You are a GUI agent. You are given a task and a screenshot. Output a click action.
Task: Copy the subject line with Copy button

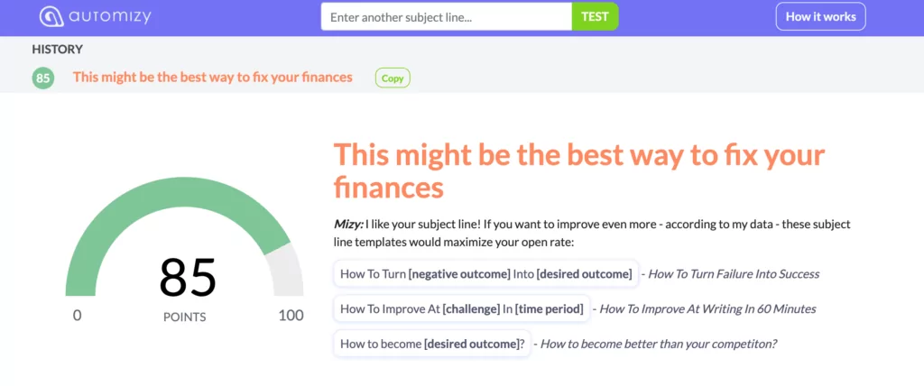coord(393,78)
